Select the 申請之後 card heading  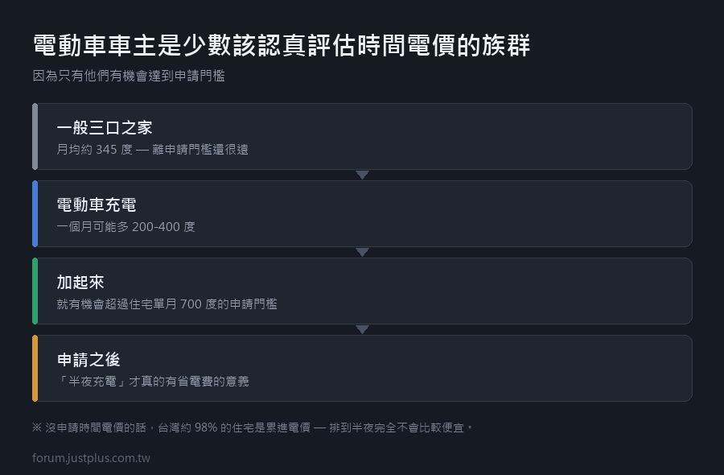(88, 360)
